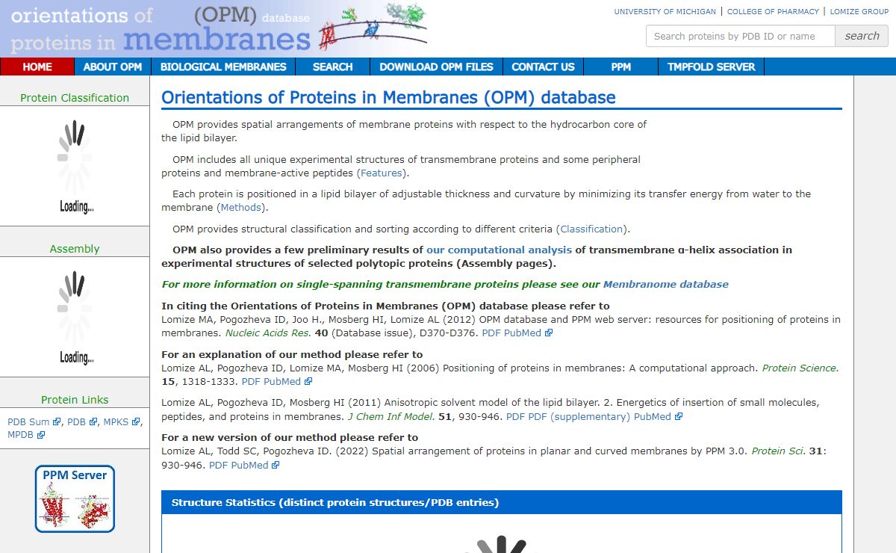This screenshot has height=553, width=896.
Task: Click the 'Assembly' sidebar heading
Action: (x=75, y=249)
